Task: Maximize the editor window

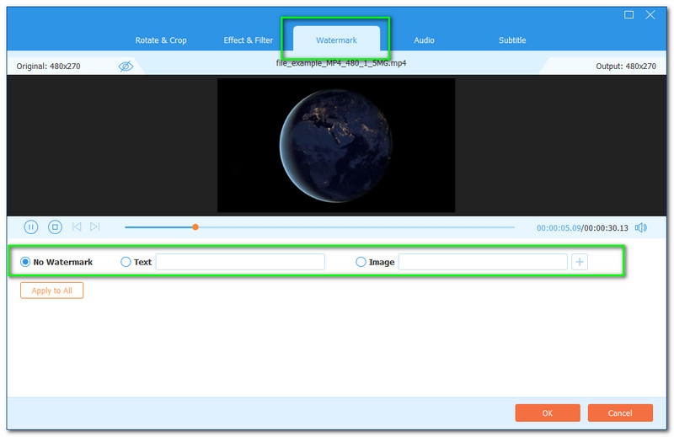Action: coord(629,14)
